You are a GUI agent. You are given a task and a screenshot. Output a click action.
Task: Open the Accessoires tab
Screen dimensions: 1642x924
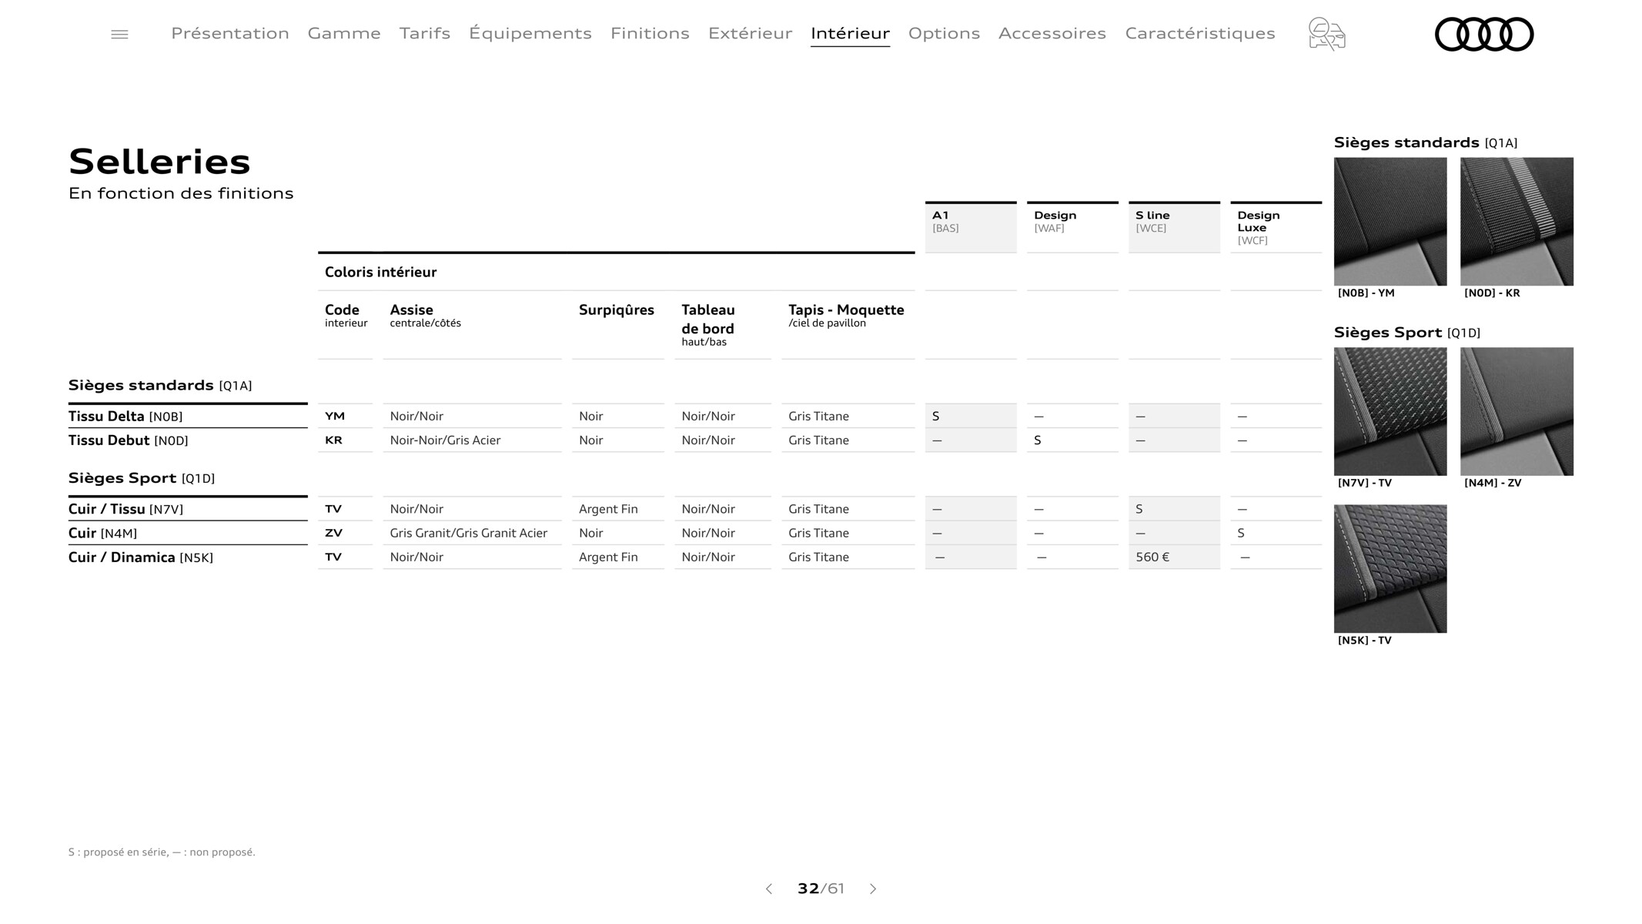1052,33
